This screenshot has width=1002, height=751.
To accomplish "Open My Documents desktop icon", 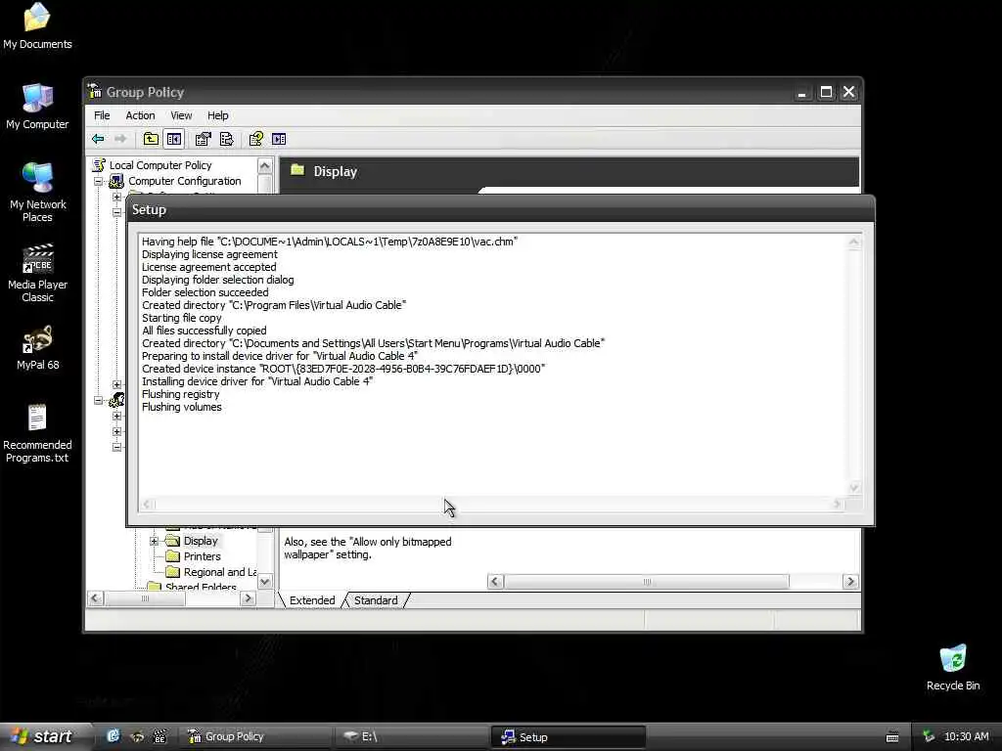I will pyautogui.click(x=37, y=26).
